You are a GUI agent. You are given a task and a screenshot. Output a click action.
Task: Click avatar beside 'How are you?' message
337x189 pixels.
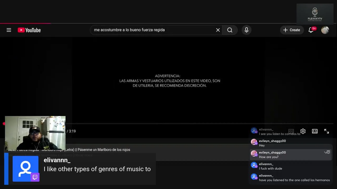tap(254, 154)
